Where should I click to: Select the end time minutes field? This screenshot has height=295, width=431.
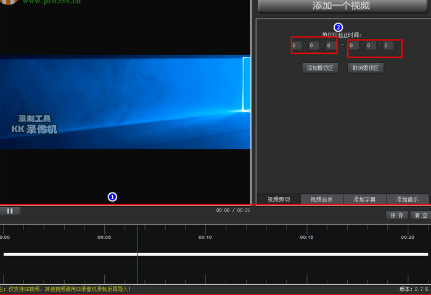tap(371, 46)
